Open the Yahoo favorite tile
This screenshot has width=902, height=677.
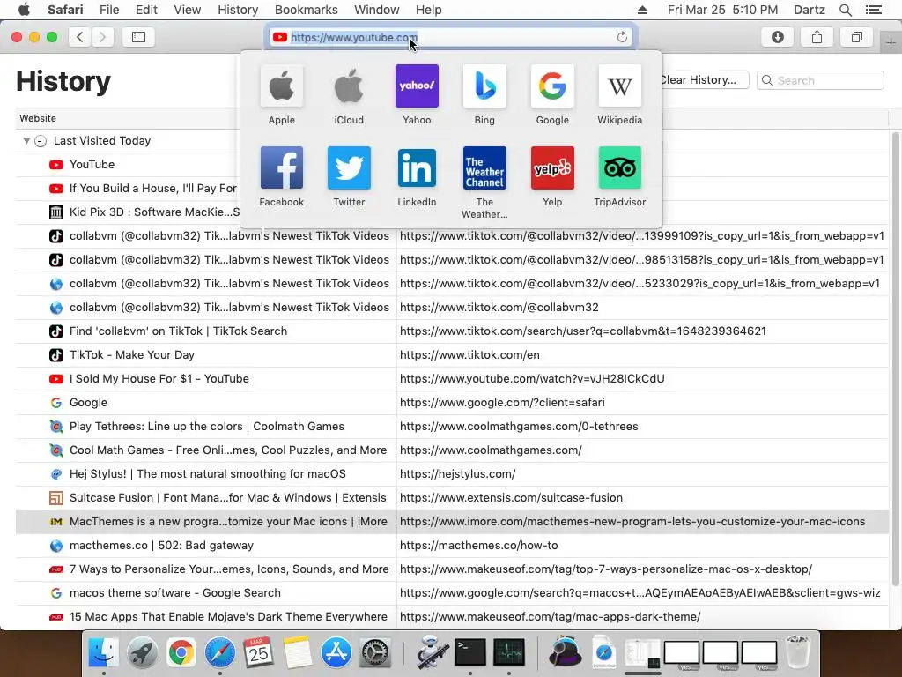417,86
